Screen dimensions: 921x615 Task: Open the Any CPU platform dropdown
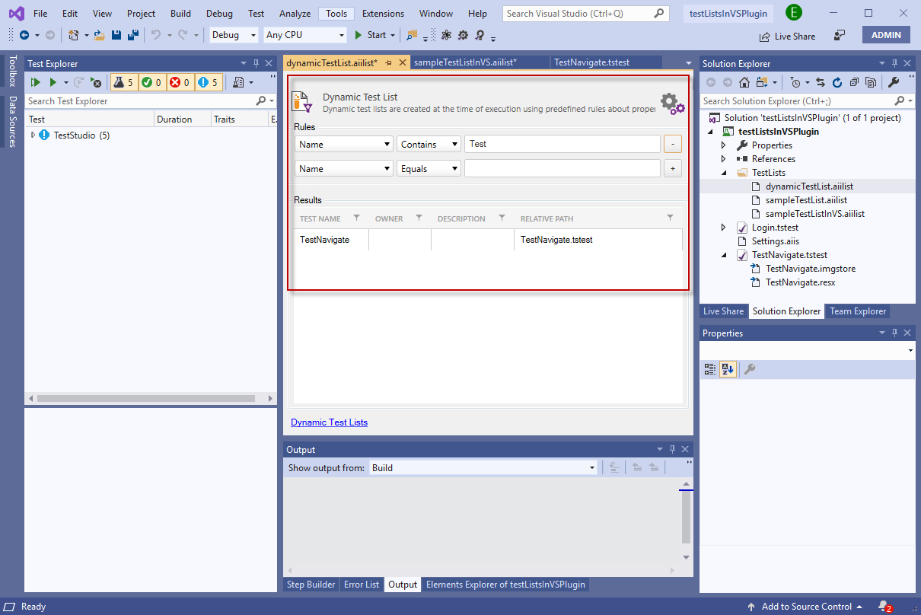point(304,35)
